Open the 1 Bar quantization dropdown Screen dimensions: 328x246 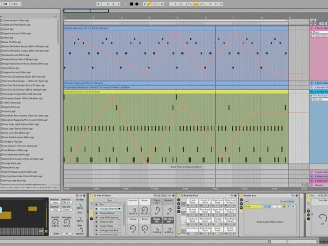16,4
